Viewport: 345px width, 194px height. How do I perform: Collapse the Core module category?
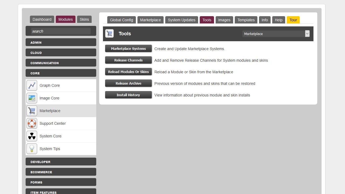(x=61, y=73)
